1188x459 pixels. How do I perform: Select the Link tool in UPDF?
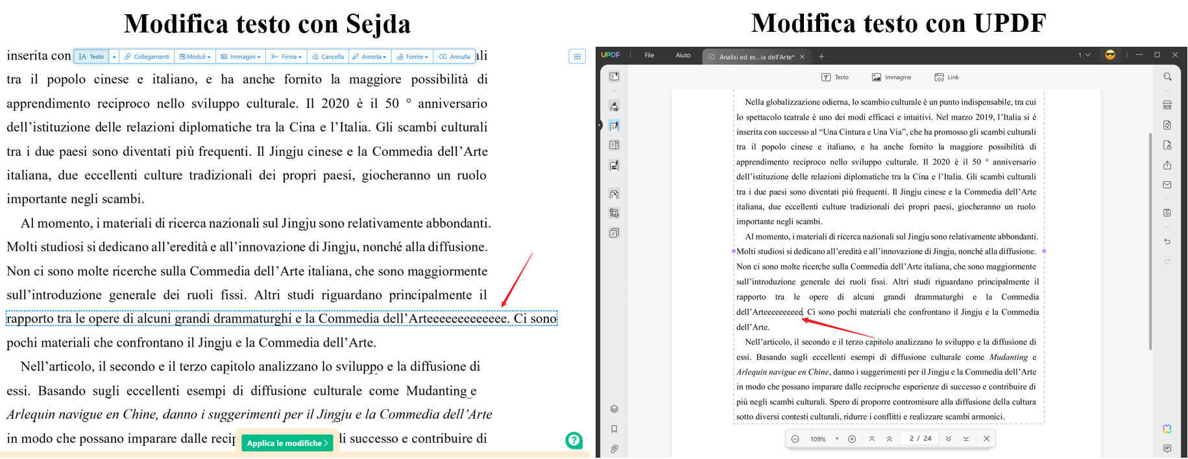coord(947,77)
